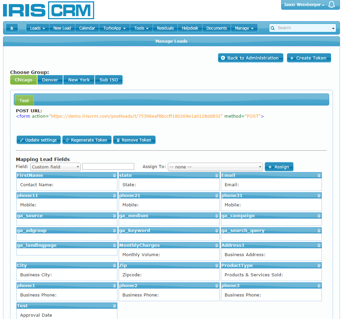This screenshot has height=319, width=342.
Task: Delete the FirstName field mapping via trash icon
Action: pos(114,175)
